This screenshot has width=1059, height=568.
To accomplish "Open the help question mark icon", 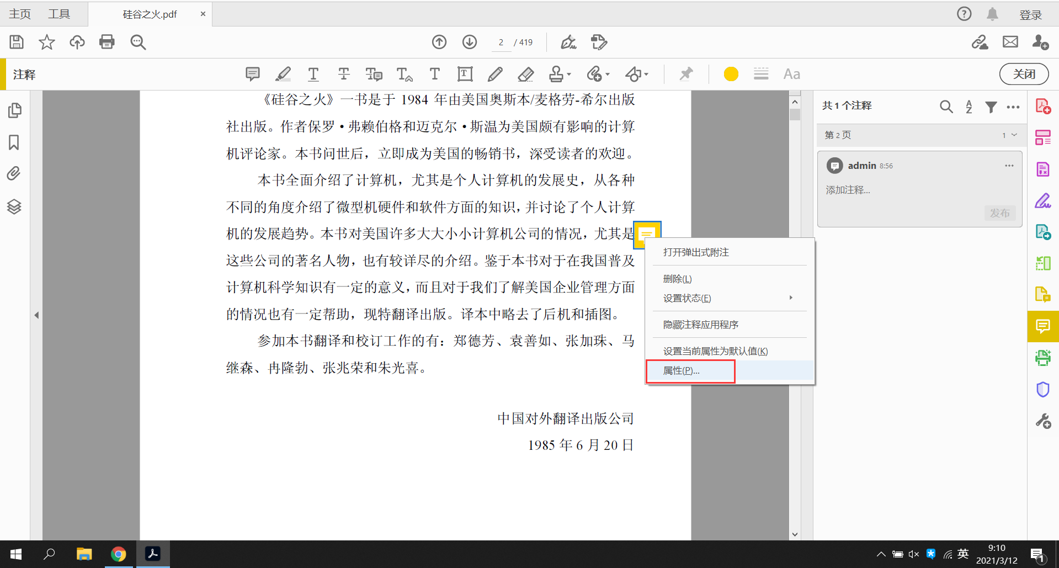I will tap(964, 14).
